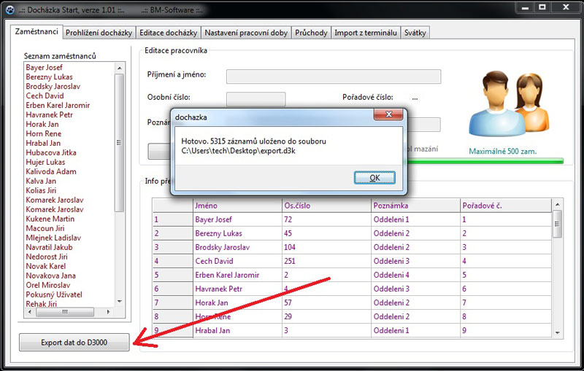Image resolution: width=584 pixels, height=371 pixels.
Task: Click info table vertical scrollbar thumb
Action: [x=557, y=224]
